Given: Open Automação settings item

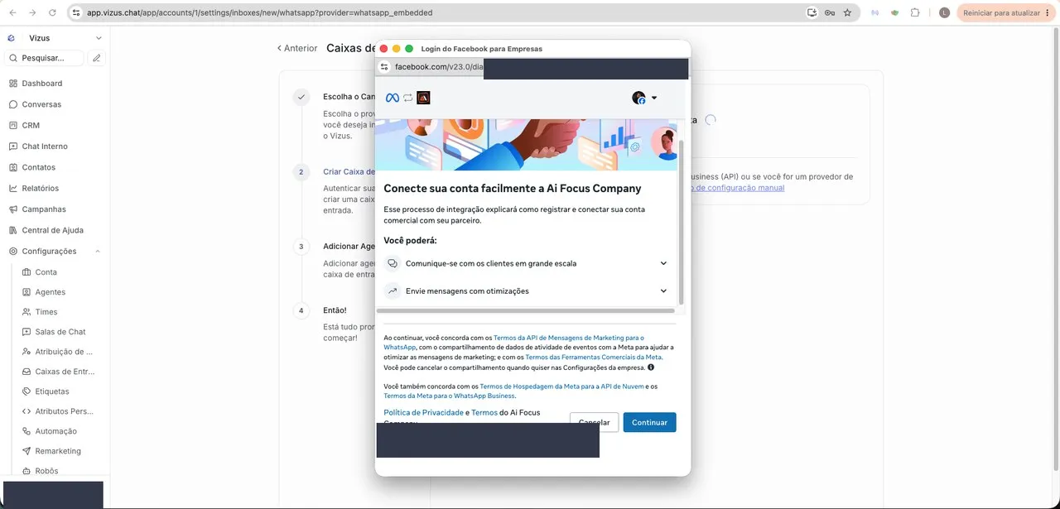Looking at the screenshot, I should point(55,431).
